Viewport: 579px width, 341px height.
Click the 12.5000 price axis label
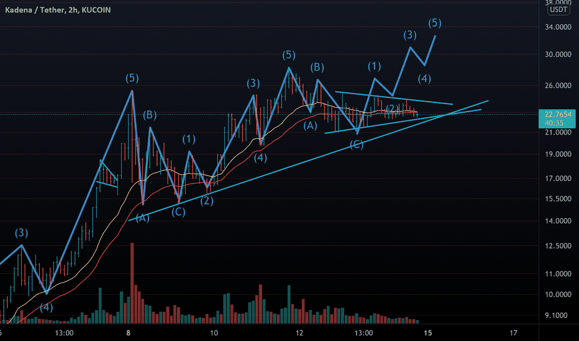[558, 246]
